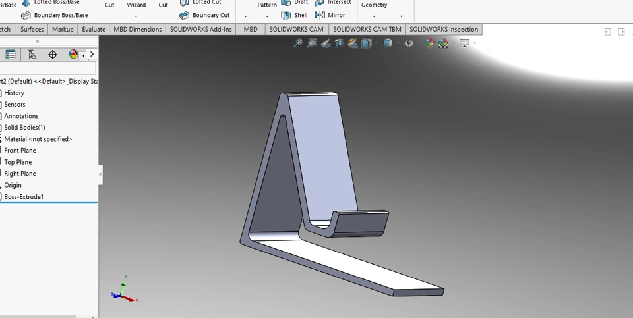Switch to the SOLIDWORKS CAM tab
The image size is (633, 318).
pyautogui.click(x=296, y=29)
